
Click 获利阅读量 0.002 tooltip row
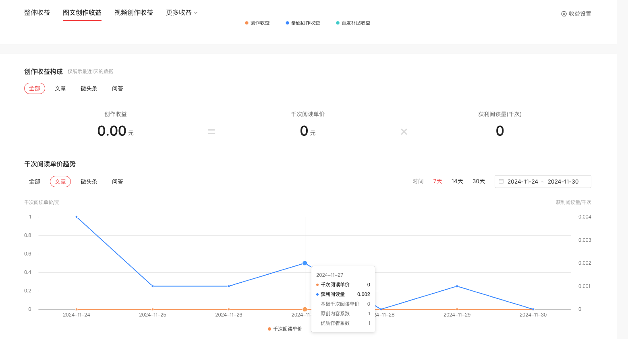pyautogui.click(x=343, y=294)
